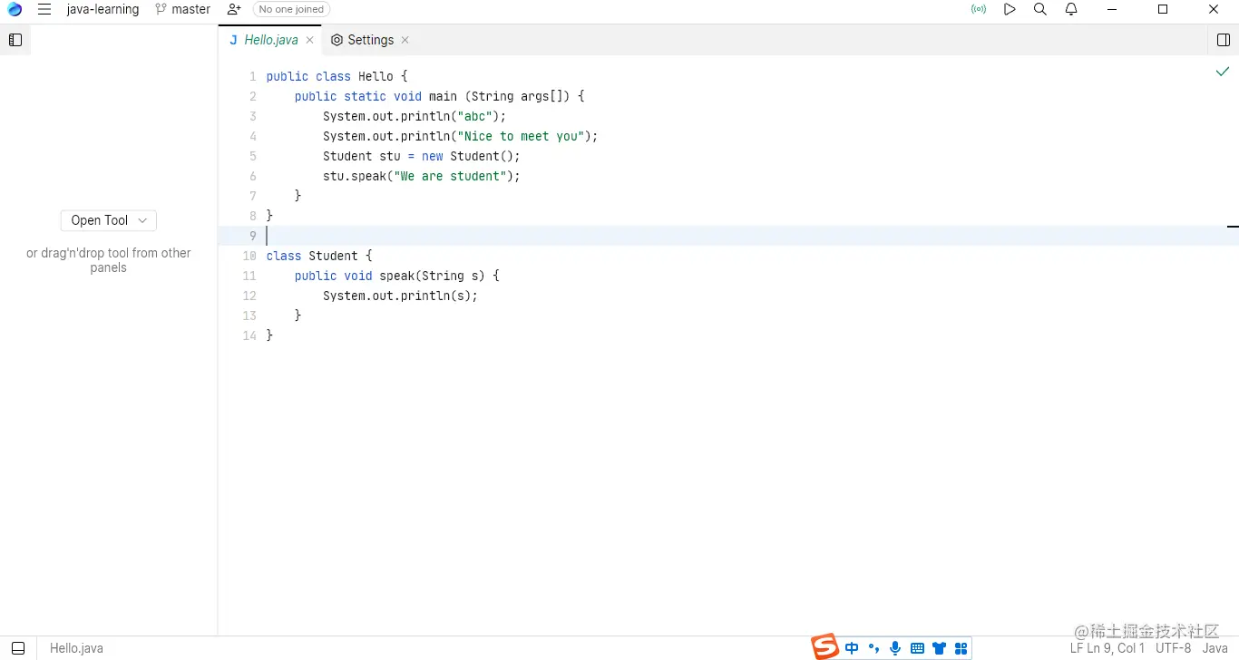This screenshot has height=660, width=1239.
Task: Toggle punctuation width in the input method bar
Action: click(x=873, y=647)
